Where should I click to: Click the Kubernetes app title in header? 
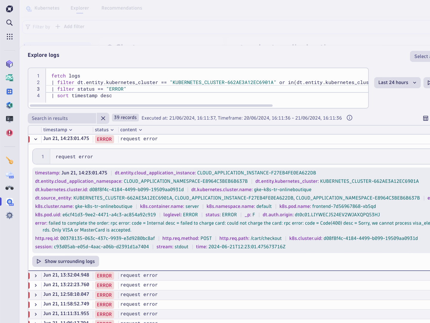point(47,8)
